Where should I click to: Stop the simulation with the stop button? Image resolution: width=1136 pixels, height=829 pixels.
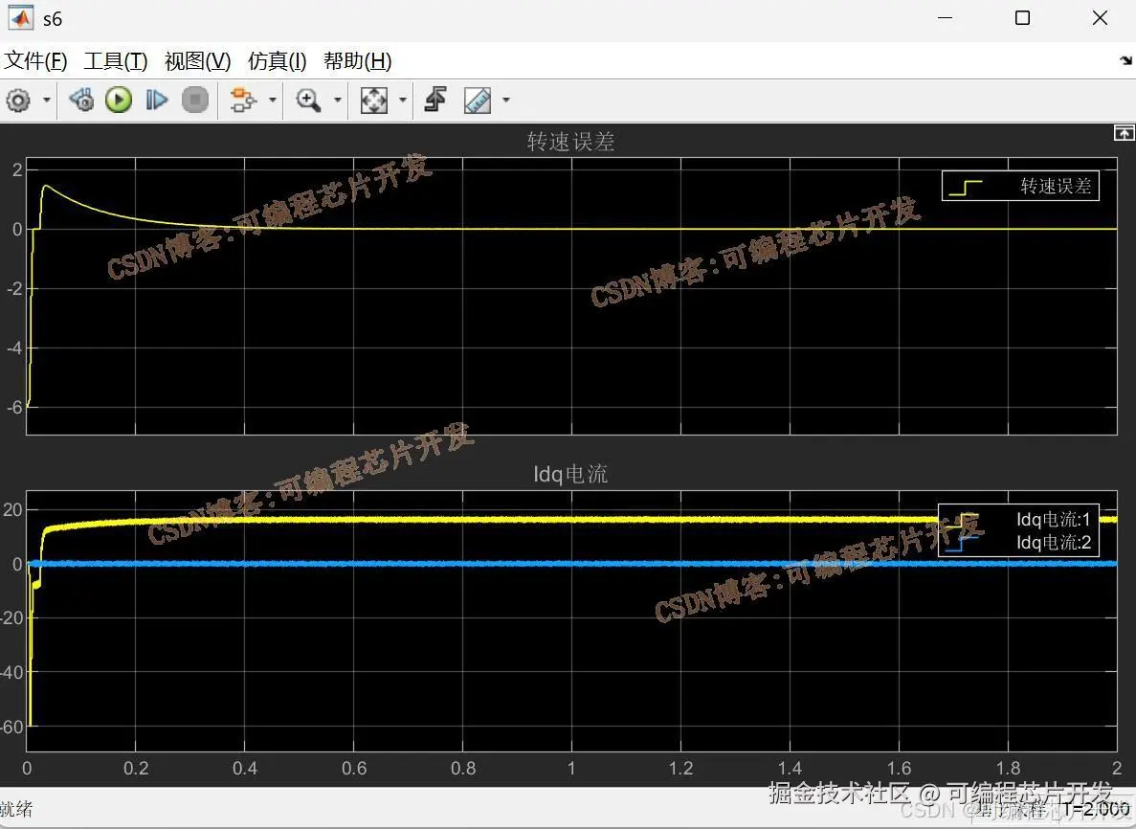pyautogui.click(x=195, y=100)
